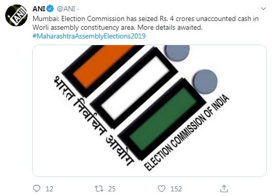Image resolution: width=272 pixels, height=196 pixels.
Task: Open tweet options chevron menu
Action: click(x=263, y=9)
